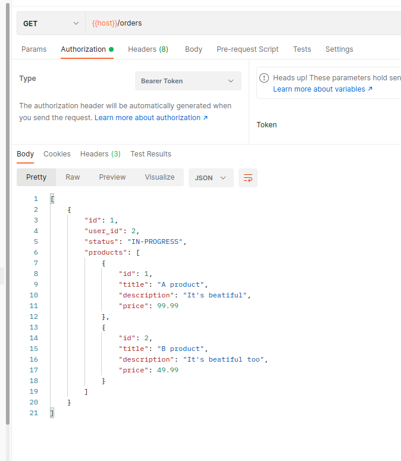Click the "title": "A product" line
401x461 pixels.
[163, 284]
